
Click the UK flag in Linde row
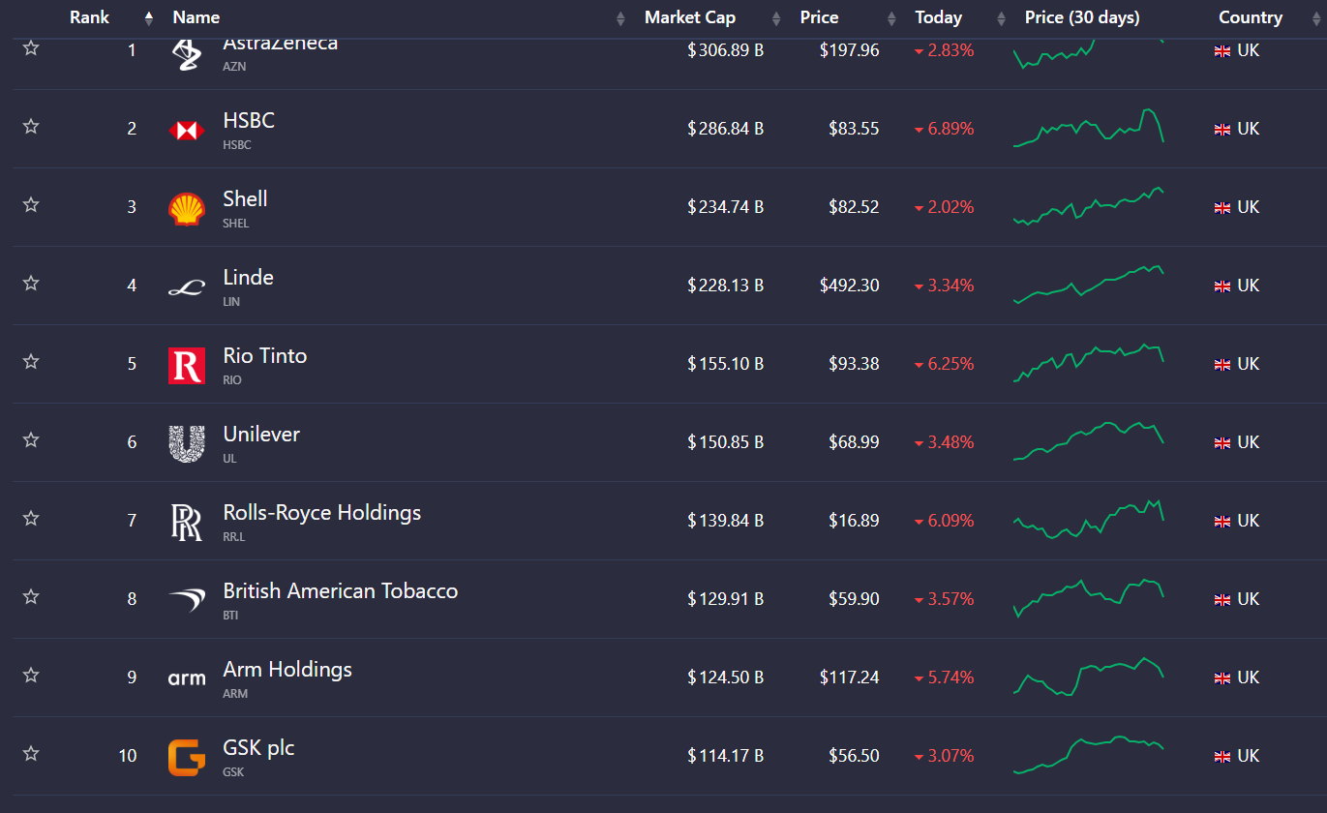(x=1222, y=286)
